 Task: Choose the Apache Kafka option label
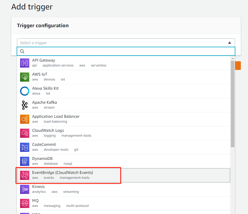(x=44, y=102)
